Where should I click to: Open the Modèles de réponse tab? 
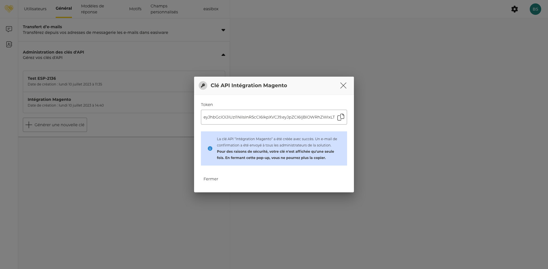click(92, 9)
